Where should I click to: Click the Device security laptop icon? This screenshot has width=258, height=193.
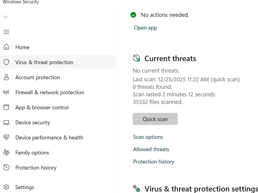coord(6,122)
